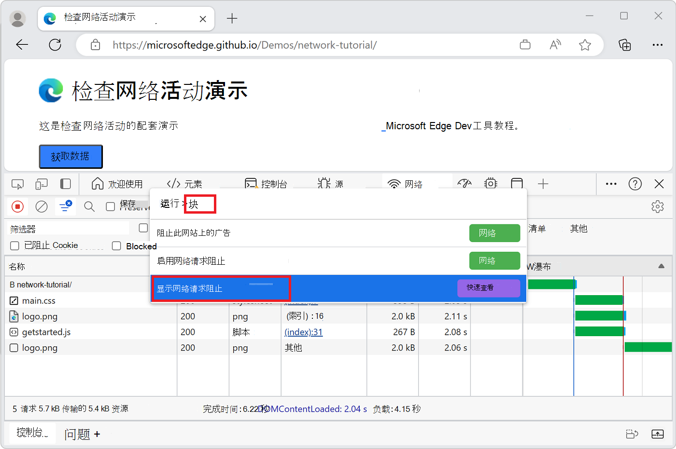
Task: Open the (index):31 source link
Action: pos(303,332)
